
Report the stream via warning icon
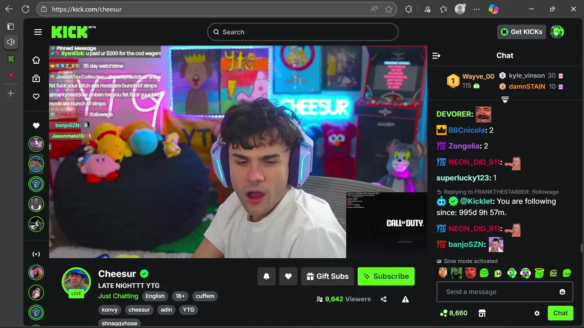coord(405,299)
